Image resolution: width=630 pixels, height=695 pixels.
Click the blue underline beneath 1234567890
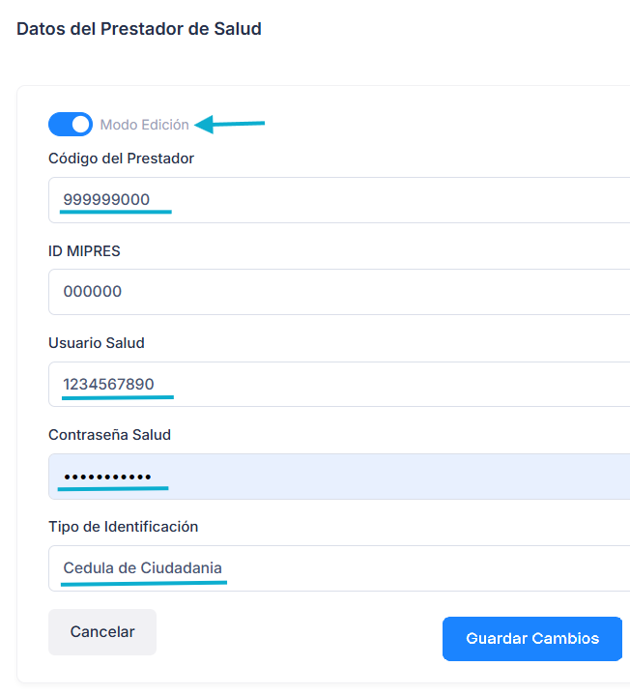118,396
